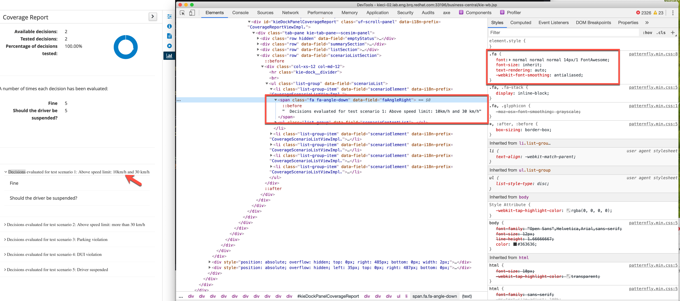Click the blue info circle dock icon
This screenshot has width=680, height=301.
click(x=169, y=26)
